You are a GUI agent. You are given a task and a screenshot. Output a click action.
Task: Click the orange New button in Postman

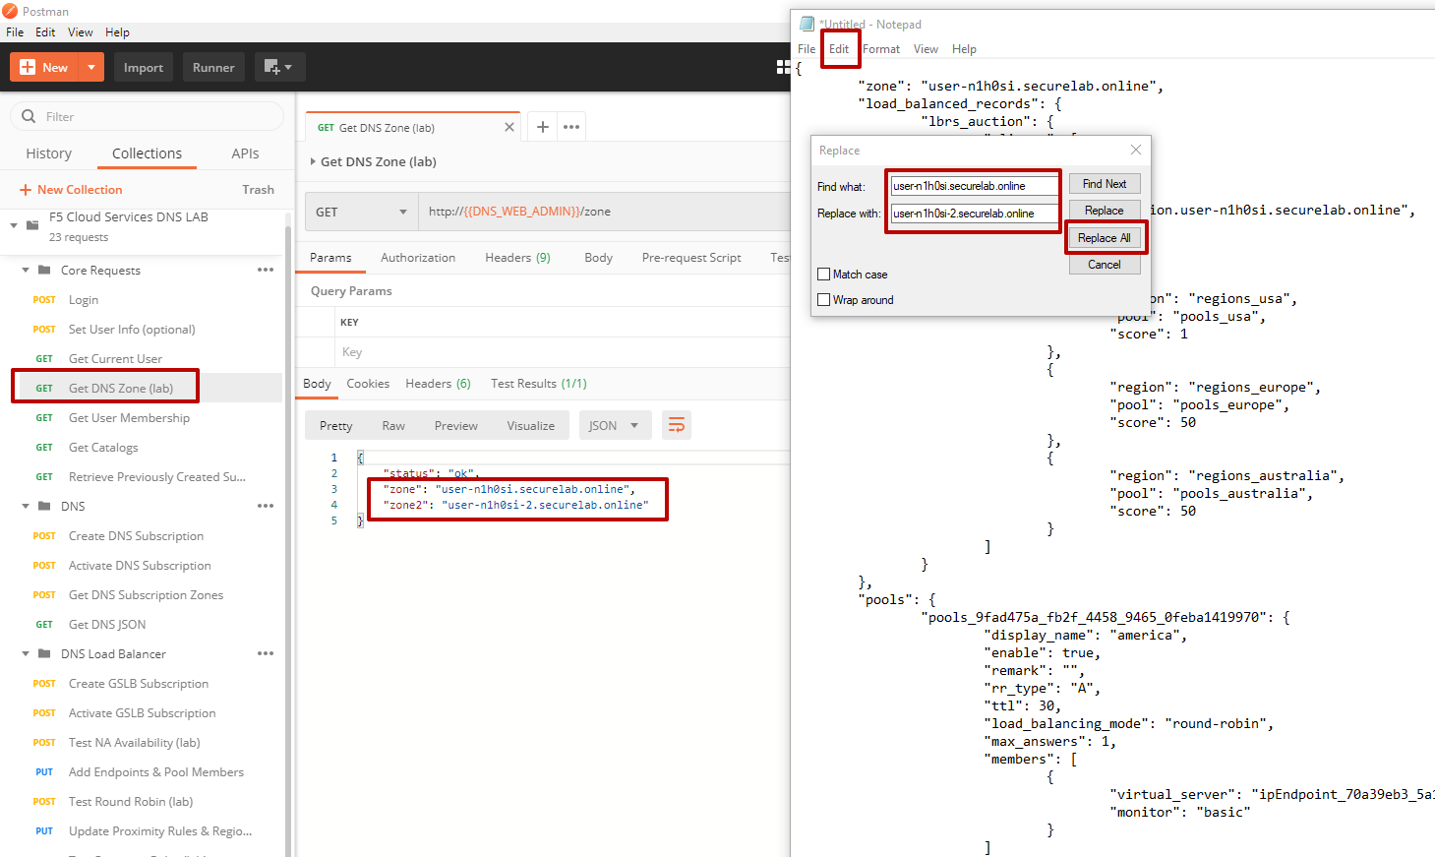click(44, 67)
